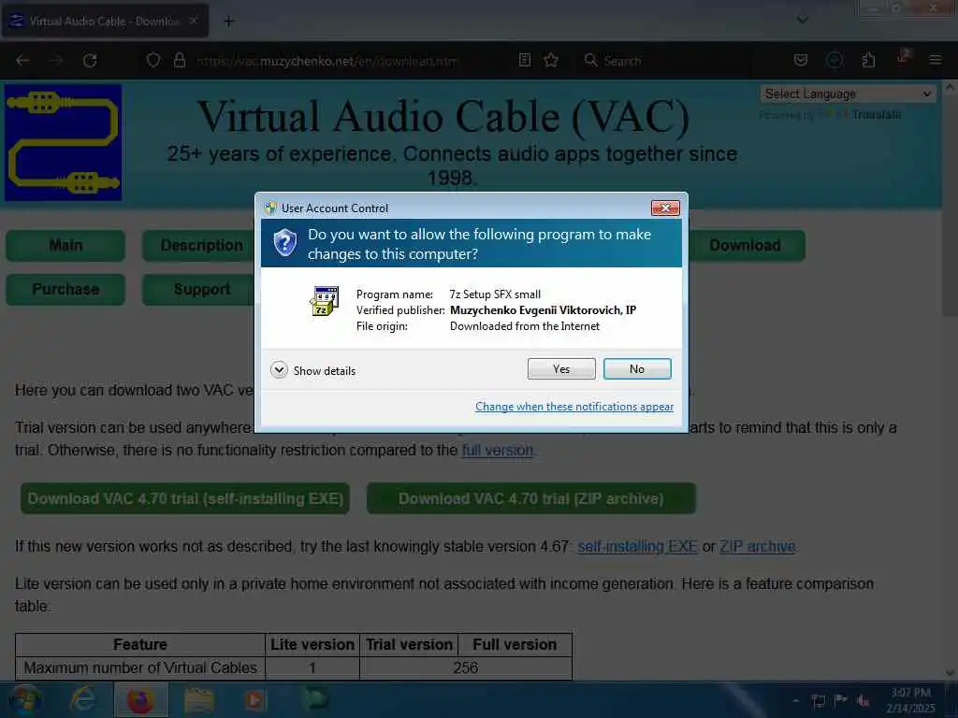Click the tracking protection shield icon
The height and width of the screenshot is (718, 958).
click(153, 61)
